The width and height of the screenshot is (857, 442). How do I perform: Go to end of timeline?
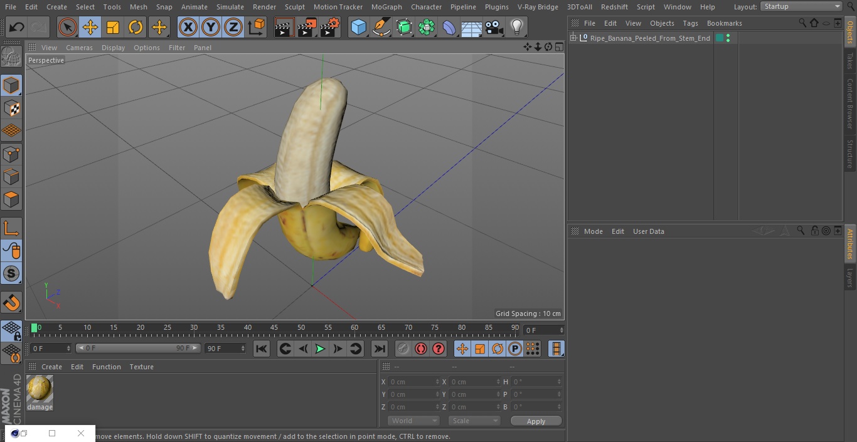380,349
